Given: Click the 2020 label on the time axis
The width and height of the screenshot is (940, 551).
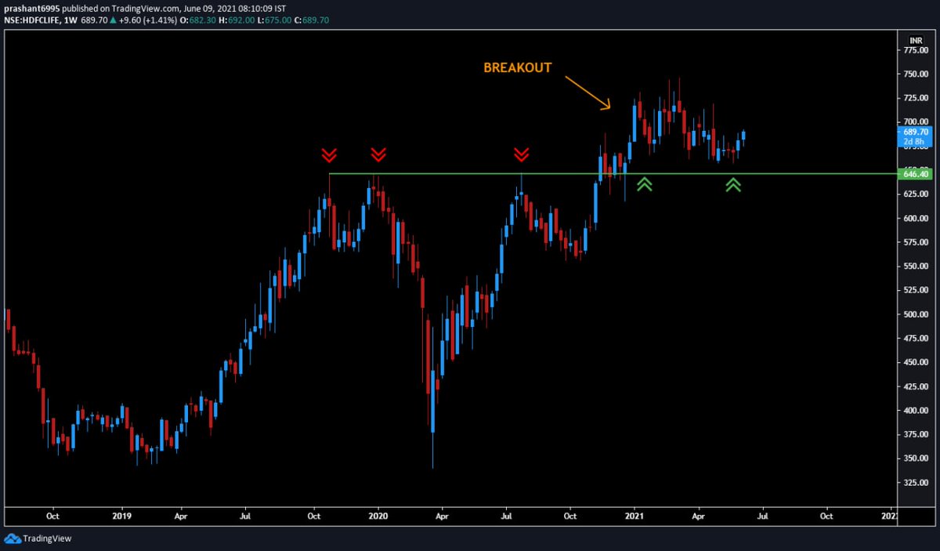Looking at the screenshot, I should pyautogui.click(x=378, y=517).
